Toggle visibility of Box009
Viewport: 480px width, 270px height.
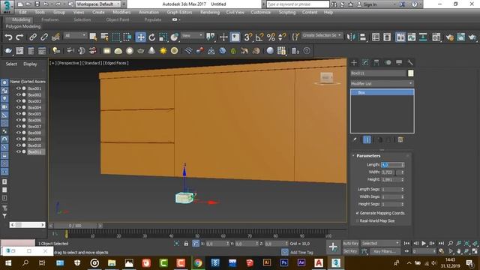click(18, 139)
